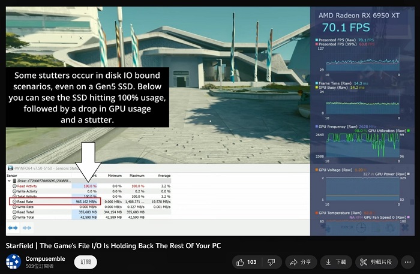Click the presented FPS graph

(362, 60)
